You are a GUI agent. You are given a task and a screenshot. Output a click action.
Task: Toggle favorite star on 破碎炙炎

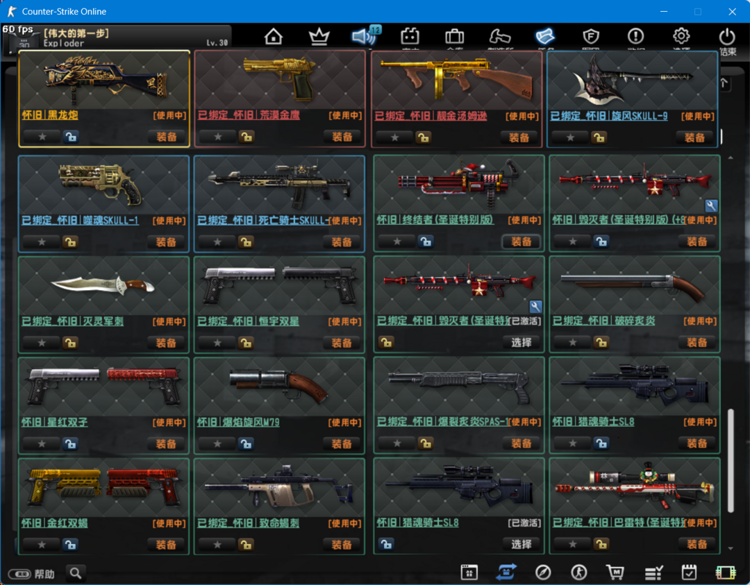pos(572,342)
